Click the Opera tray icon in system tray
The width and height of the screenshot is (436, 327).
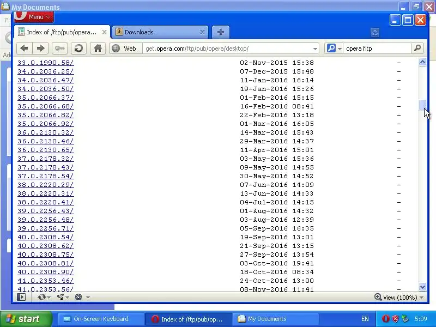coord(385,319)
